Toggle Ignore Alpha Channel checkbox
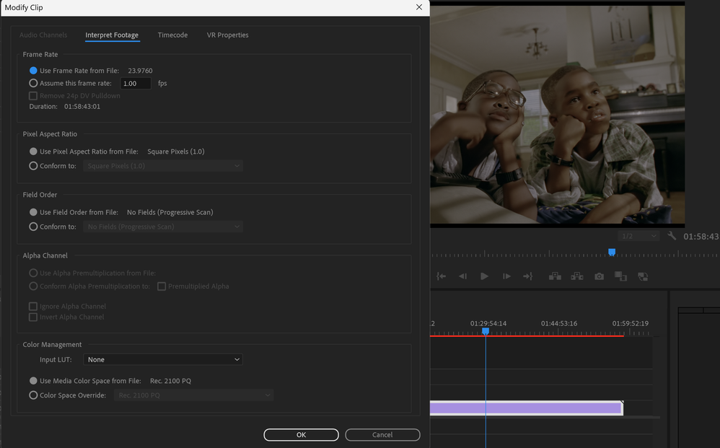720x448 pixels. [x=33, y=306]
